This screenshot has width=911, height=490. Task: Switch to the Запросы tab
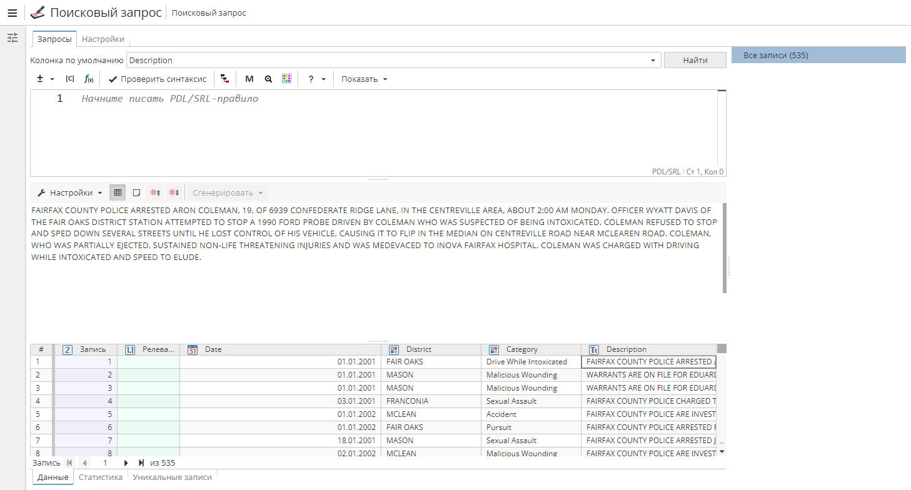pos(54,39)
